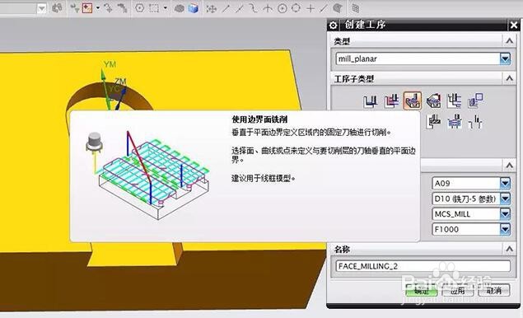Click the toolbar icon left of funnel filter
The width and height of the screenshot is (523, 318).
pyautogui.click(x=57, y=8)
